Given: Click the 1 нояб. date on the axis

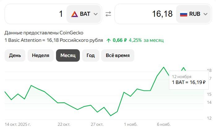Looking at the screenshot, I should point(131,125).
